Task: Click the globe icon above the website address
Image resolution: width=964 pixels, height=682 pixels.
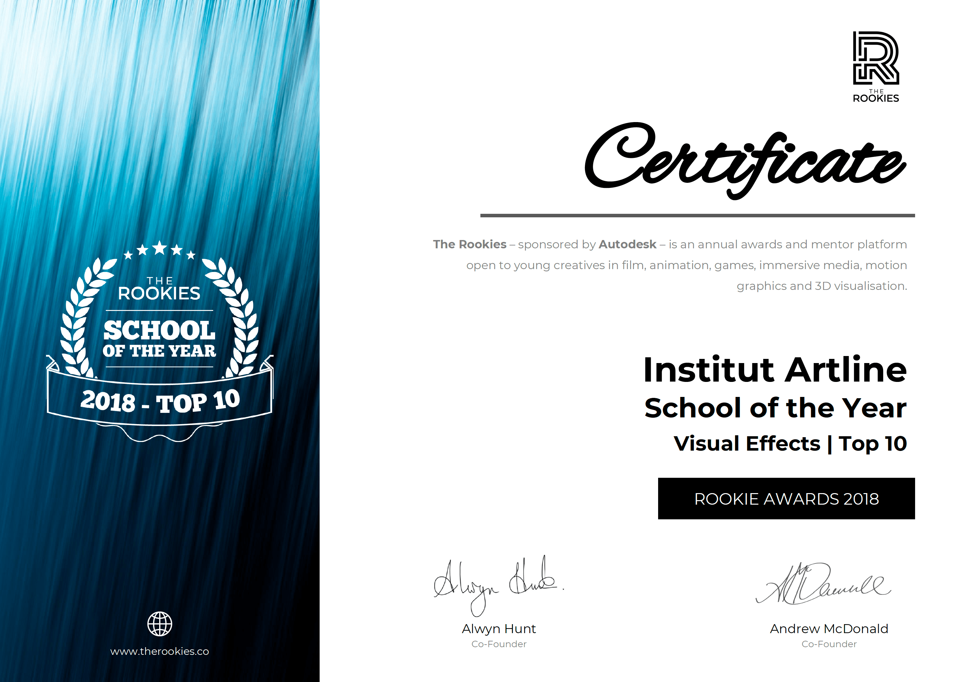Action: pos(159,624)
